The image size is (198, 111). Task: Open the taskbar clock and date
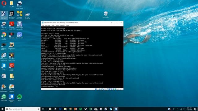click(x=189, y=109)
